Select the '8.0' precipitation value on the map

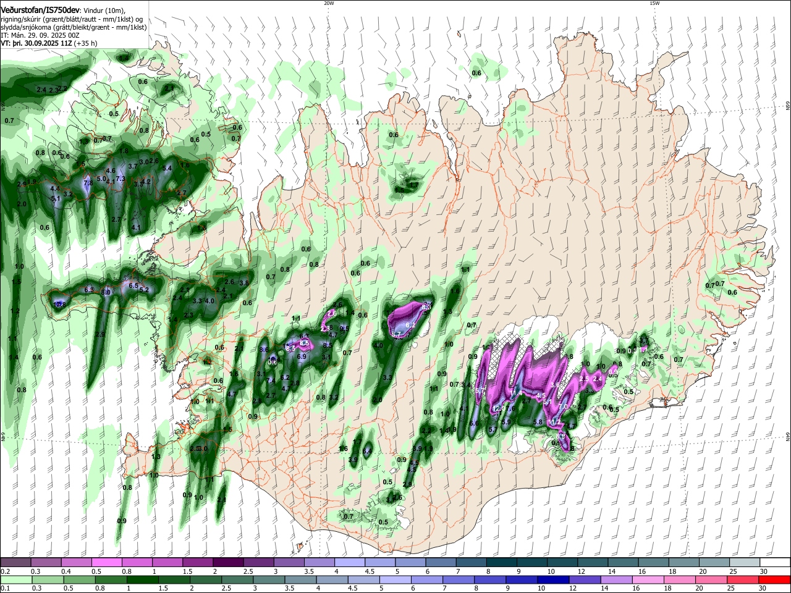106,292
